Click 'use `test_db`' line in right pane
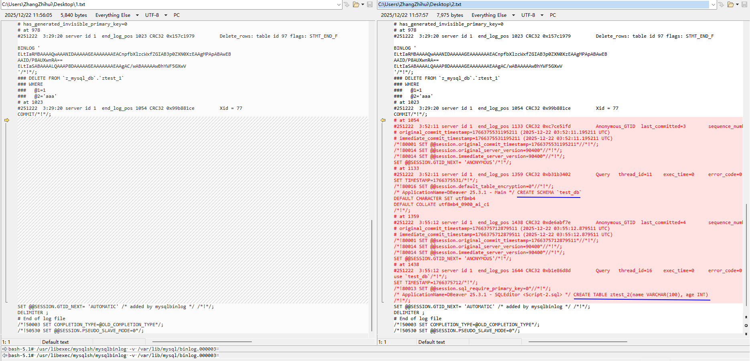750x361 pixels. click(x=420, y=276)
